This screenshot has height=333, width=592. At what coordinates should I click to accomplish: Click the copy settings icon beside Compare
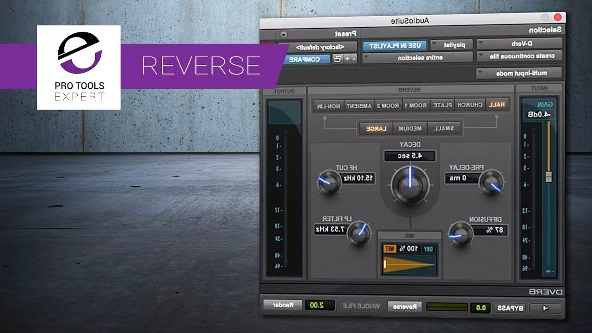337,59
